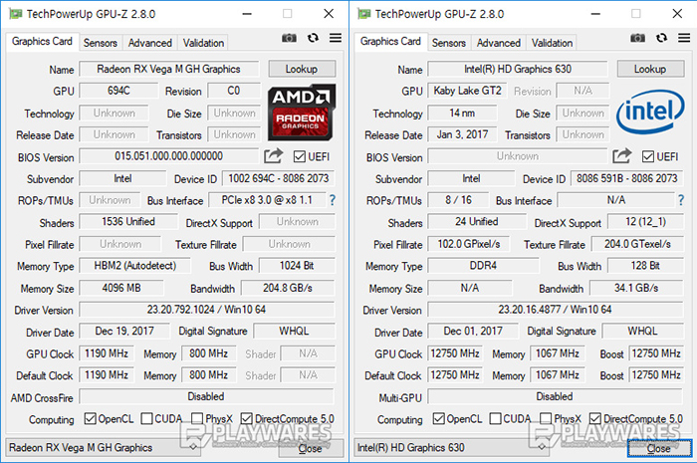Click the Texture Fillrate value 204.0 GTexel/s
This screenshot has height=463, width=697.
tap(637, 244)
